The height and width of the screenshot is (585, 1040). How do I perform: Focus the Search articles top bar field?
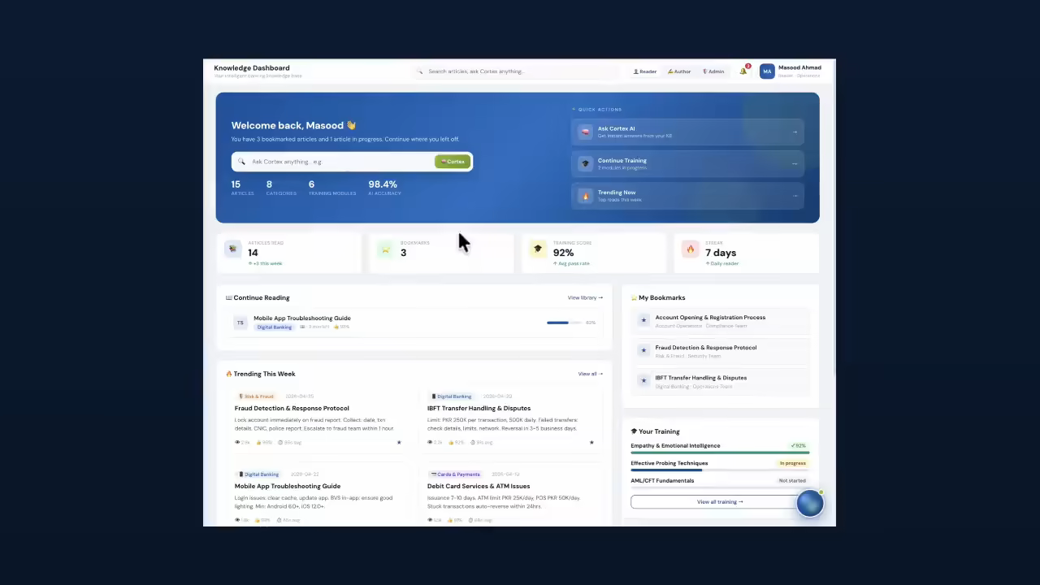tap(517, 71)
